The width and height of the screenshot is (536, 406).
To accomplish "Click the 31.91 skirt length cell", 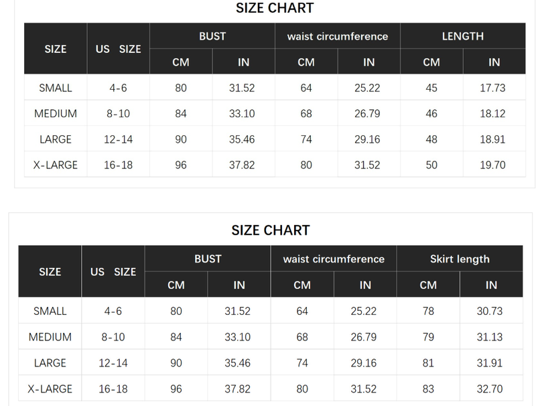I will 491,363.
